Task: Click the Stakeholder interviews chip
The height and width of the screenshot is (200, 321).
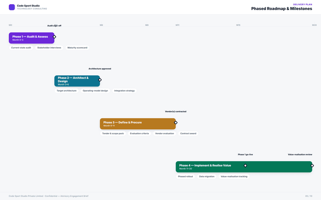Action: [49, 48]
